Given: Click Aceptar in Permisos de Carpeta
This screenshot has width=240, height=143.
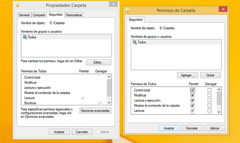Looking at the screenshot, I should click(169, 128).
